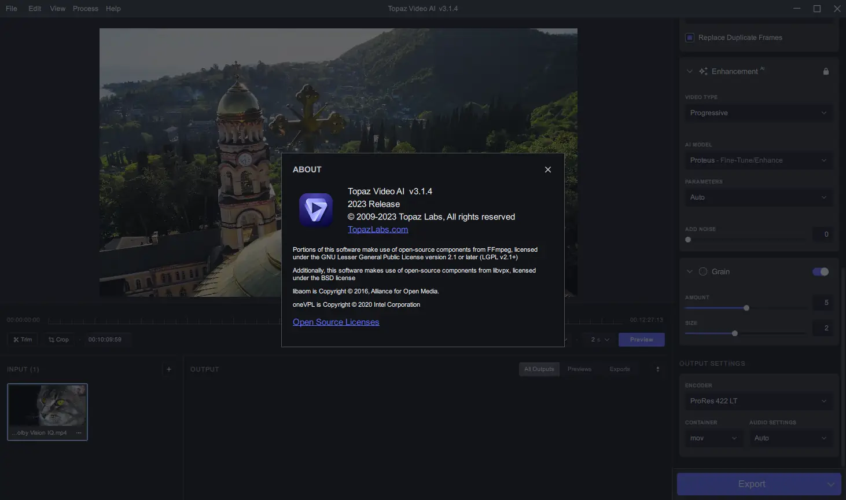Maximize the Topaz Video AI window
Viewport: 846px width, 500px height.
click(x=817, y=9)
